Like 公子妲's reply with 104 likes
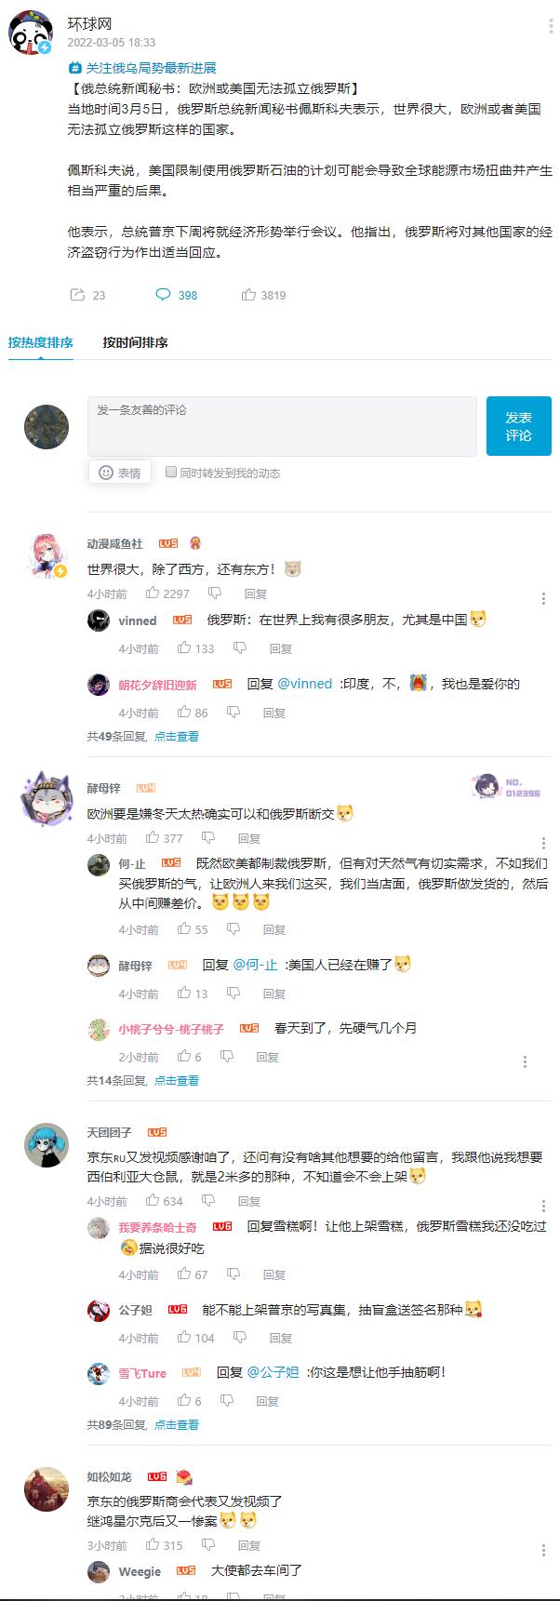 pos(184,1337)
